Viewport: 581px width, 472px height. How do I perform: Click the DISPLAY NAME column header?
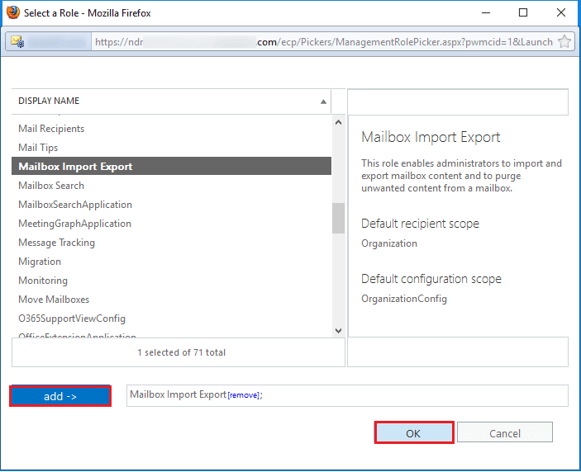(171, 101)
